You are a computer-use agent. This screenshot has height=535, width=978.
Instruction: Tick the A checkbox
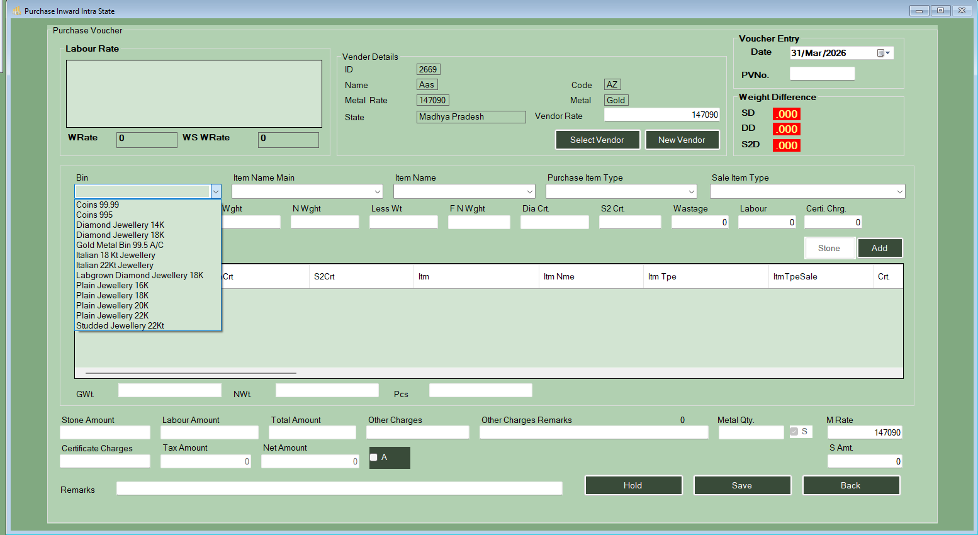374,458
